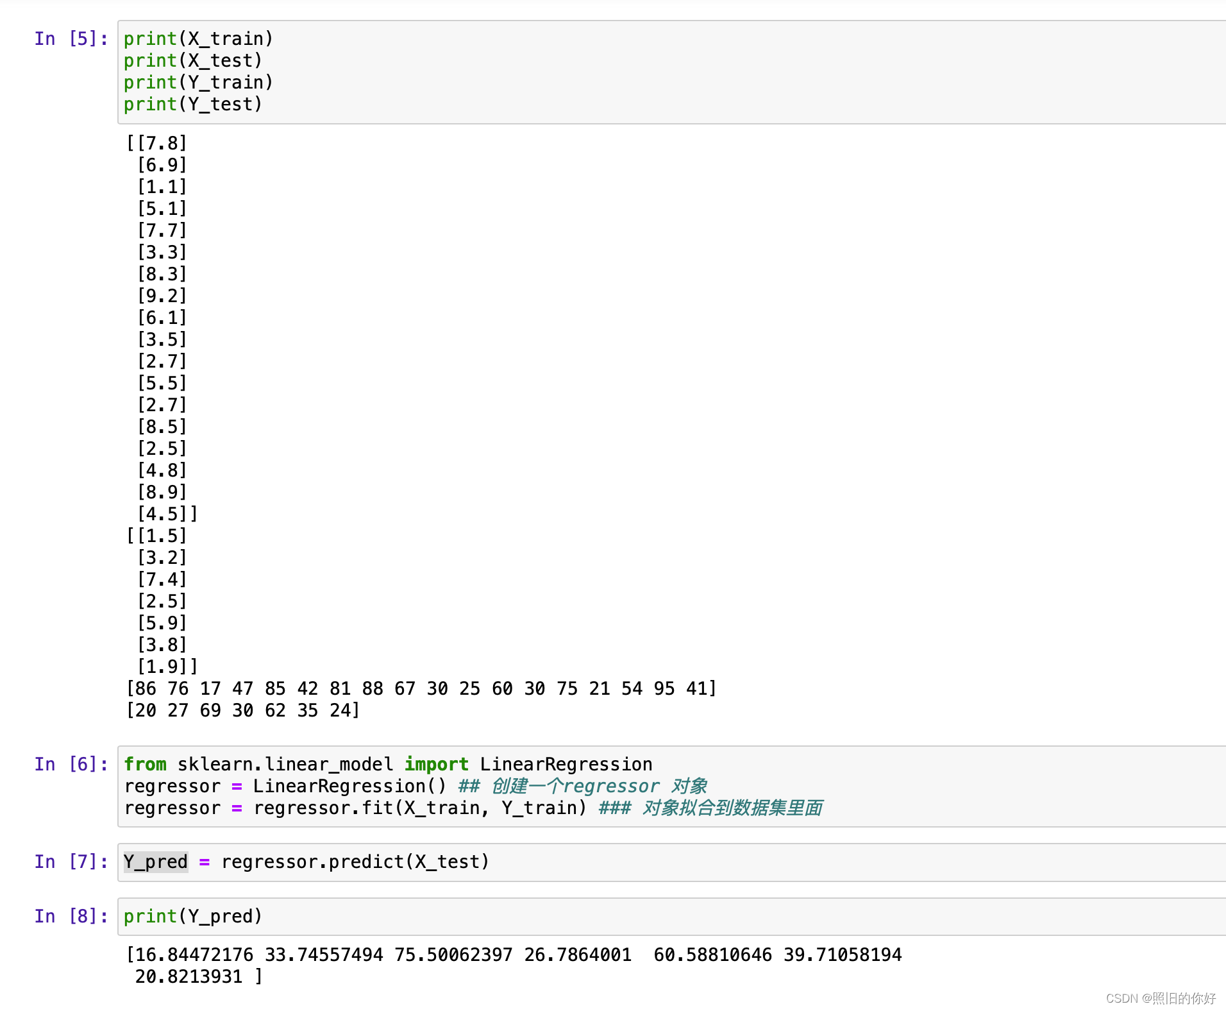Image resolution: width=1226 pixels, height=1011 pixels.
Task: Click the [5.5] output value
Action: click(162, 383)
